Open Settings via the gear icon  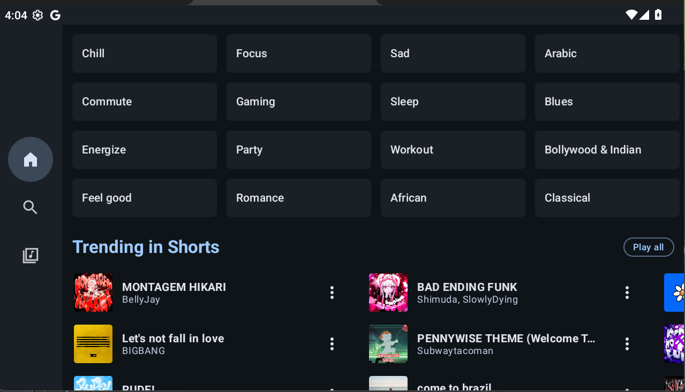37,15
